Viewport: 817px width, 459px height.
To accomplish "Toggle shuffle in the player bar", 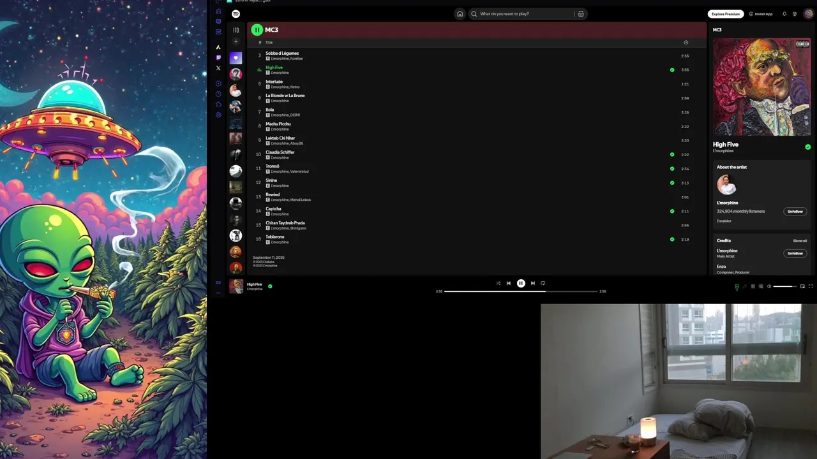I will pyautogui.click(x=498, y=283).
